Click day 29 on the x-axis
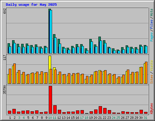This screenshot has width=155, height=121. (136, 118)
